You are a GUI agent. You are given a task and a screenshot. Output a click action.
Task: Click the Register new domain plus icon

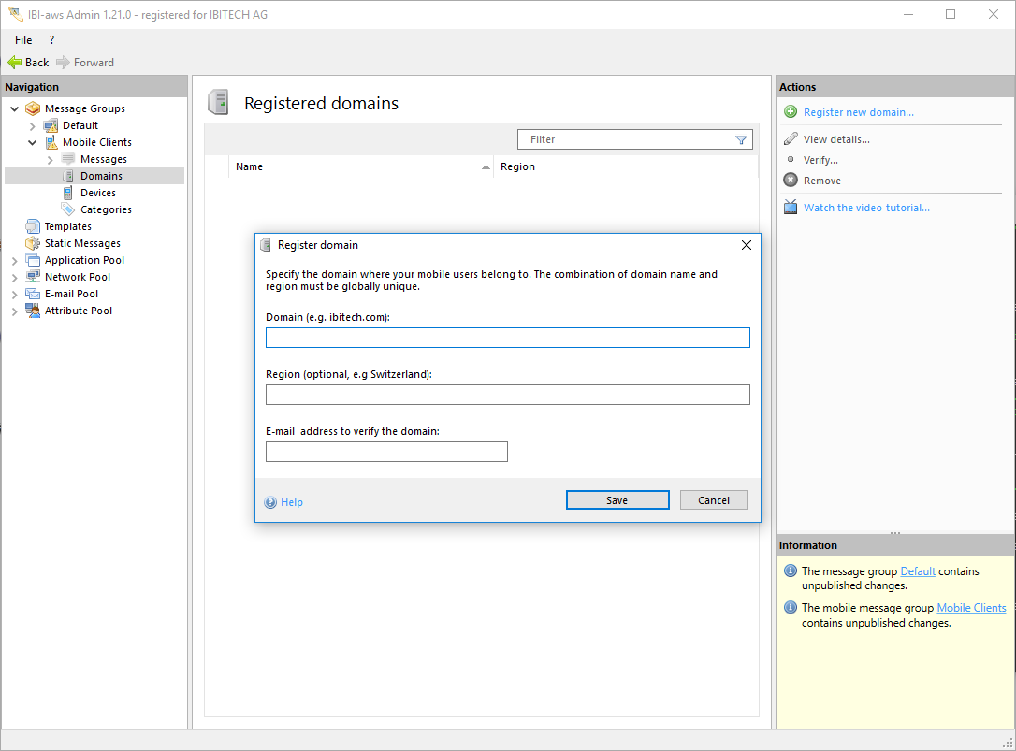791,112
